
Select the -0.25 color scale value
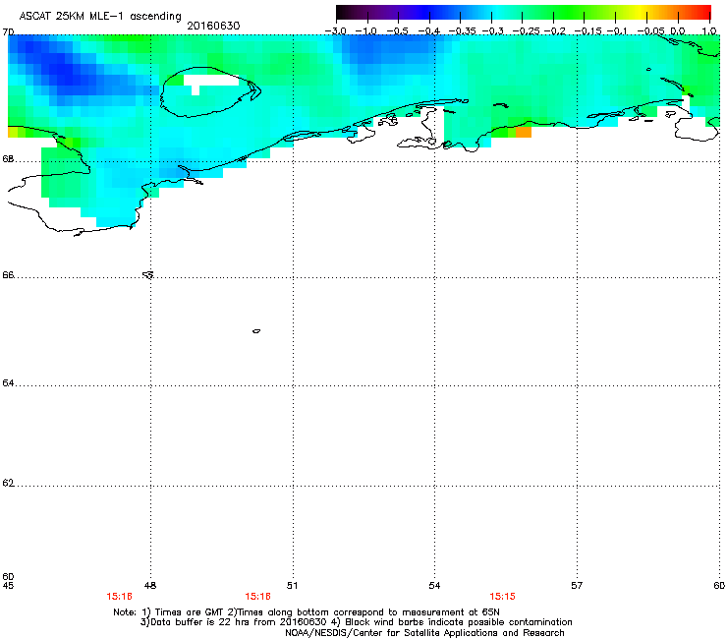pyautogui.click(x=526, y=31)
